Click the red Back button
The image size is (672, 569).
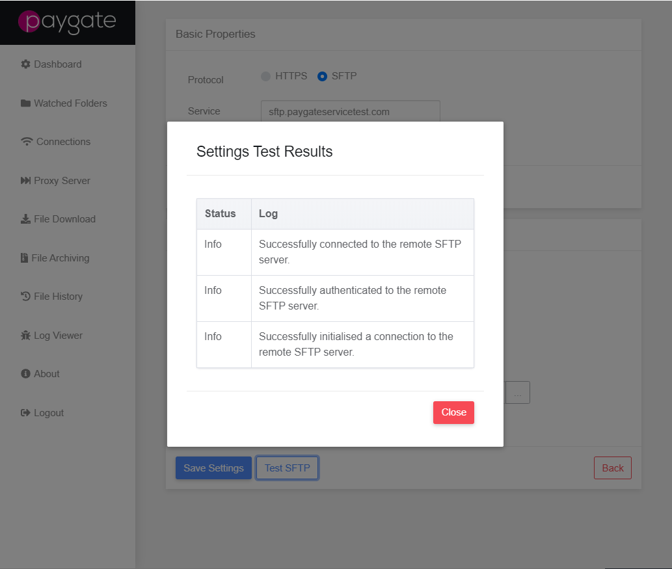612,468
